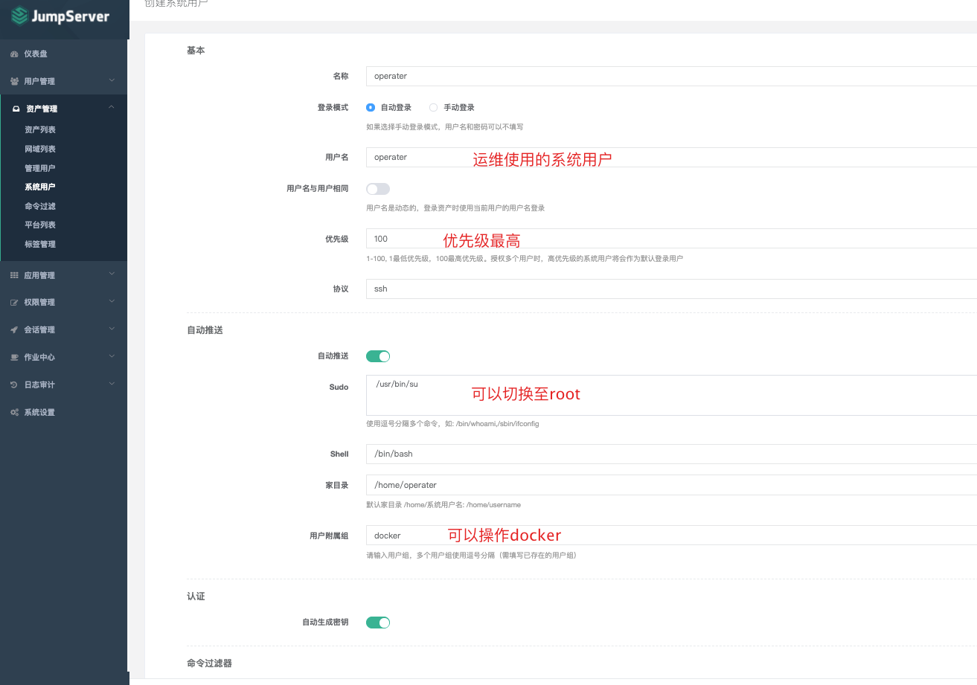This screenshot has height=685, width=977.
Task: Click the hint text 默认家目录 /home/系统用户名
Action: [443, 504]
